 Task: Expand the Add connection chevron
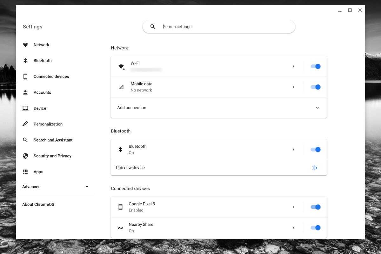coord(317,108)
